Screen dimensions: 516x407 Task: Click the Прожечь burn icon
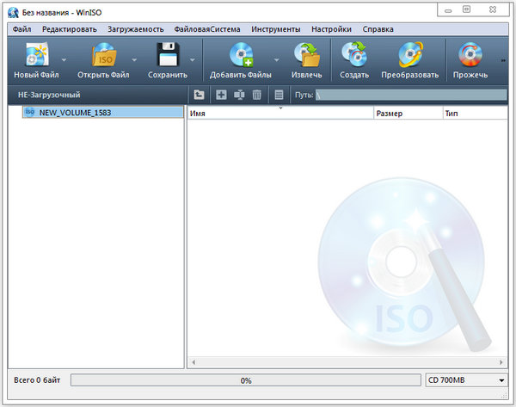(470, 55)
